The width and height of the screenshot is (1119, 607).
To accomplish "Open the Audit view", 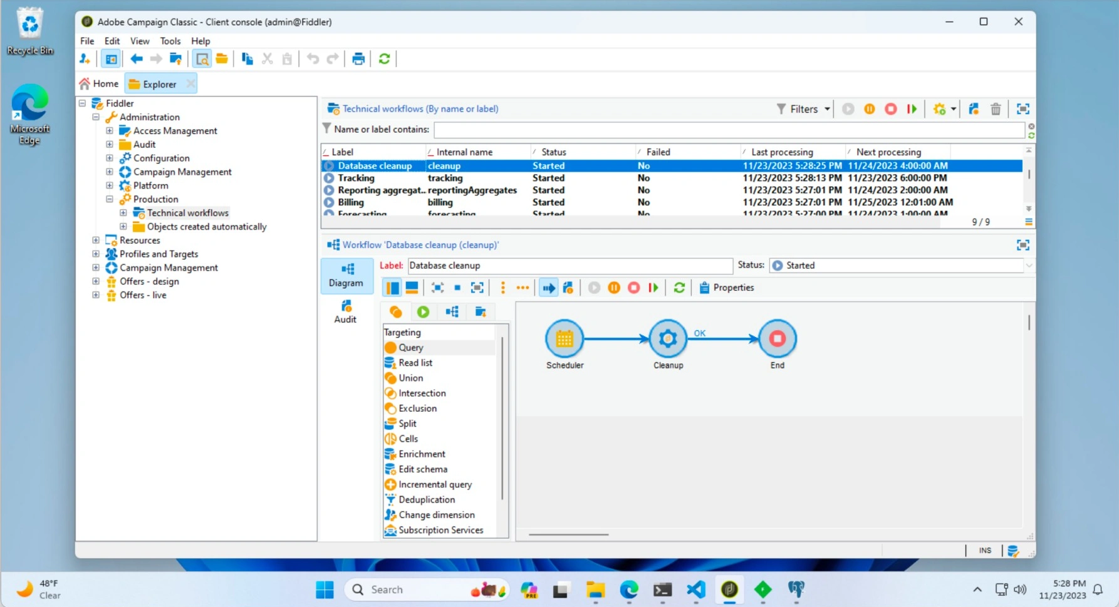I will point(345,311).
